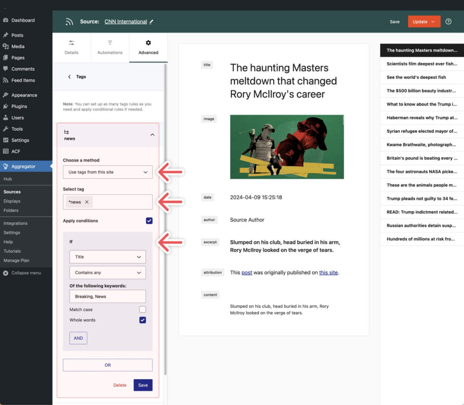Click the sliders icon on Details tab
The image size is (464, 405).
pos(71,43)
